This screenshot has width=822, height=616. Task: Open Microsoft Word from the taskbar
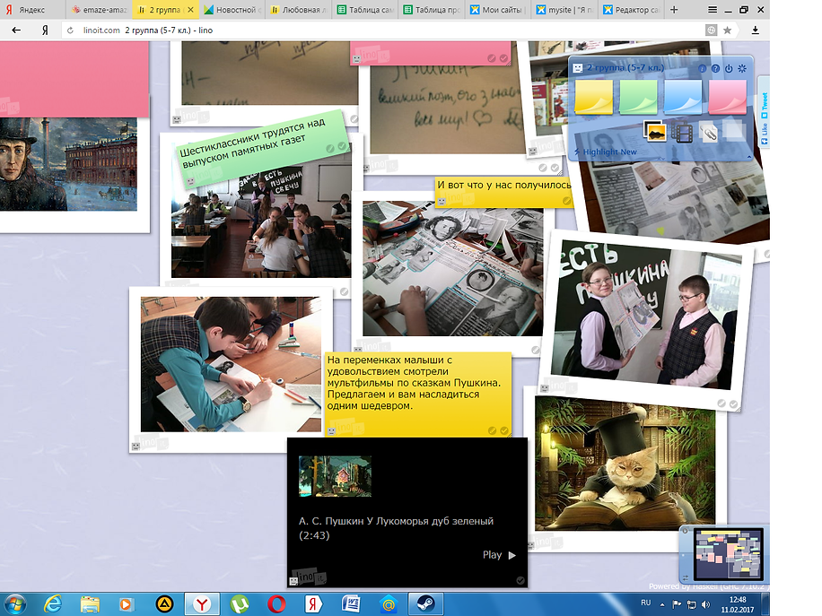tap(351, 604)
